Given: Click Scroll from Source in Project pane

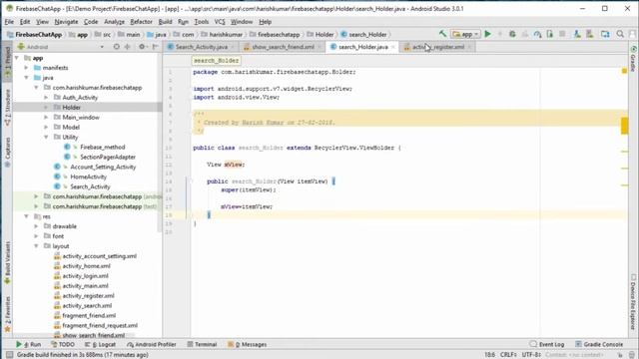Looking at the screenshot, I should [x=117, y=47].
